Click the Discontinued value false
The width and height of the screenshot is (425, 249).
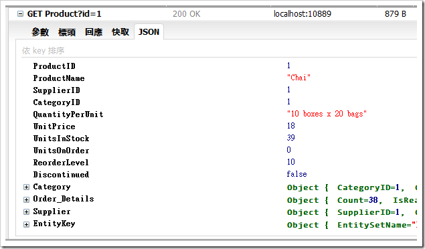pyautogui.click(x=296, y=174)
